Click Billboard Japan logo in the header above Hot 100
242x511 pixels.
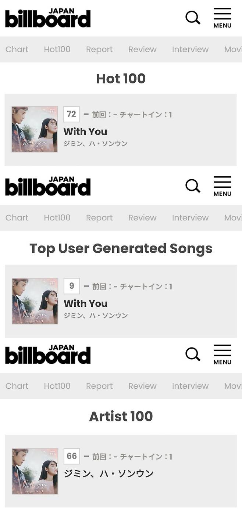point(48,18)
